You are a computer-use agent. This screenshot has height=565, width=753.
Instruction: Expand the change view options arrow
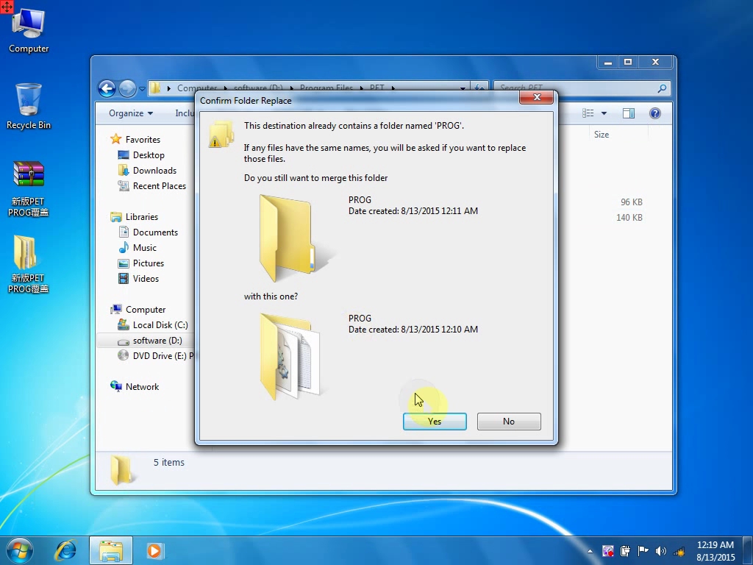click(604, 113)
